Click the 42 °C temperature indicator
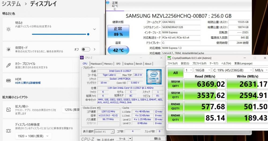The width and height of the screenshot is (268, 141). pyautogui.click(x=118, y=50)
